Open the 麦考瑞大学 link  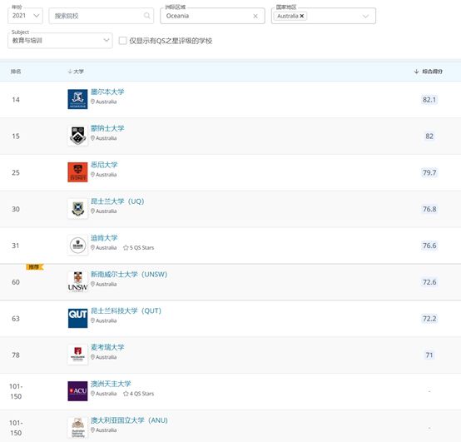click(x=107, y=347)
